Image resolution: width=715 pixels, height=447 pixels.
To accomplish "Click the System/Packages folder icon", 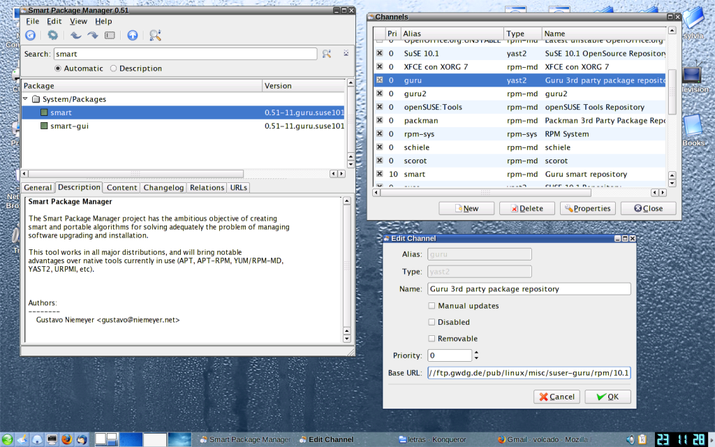I will tap(36, 99).
